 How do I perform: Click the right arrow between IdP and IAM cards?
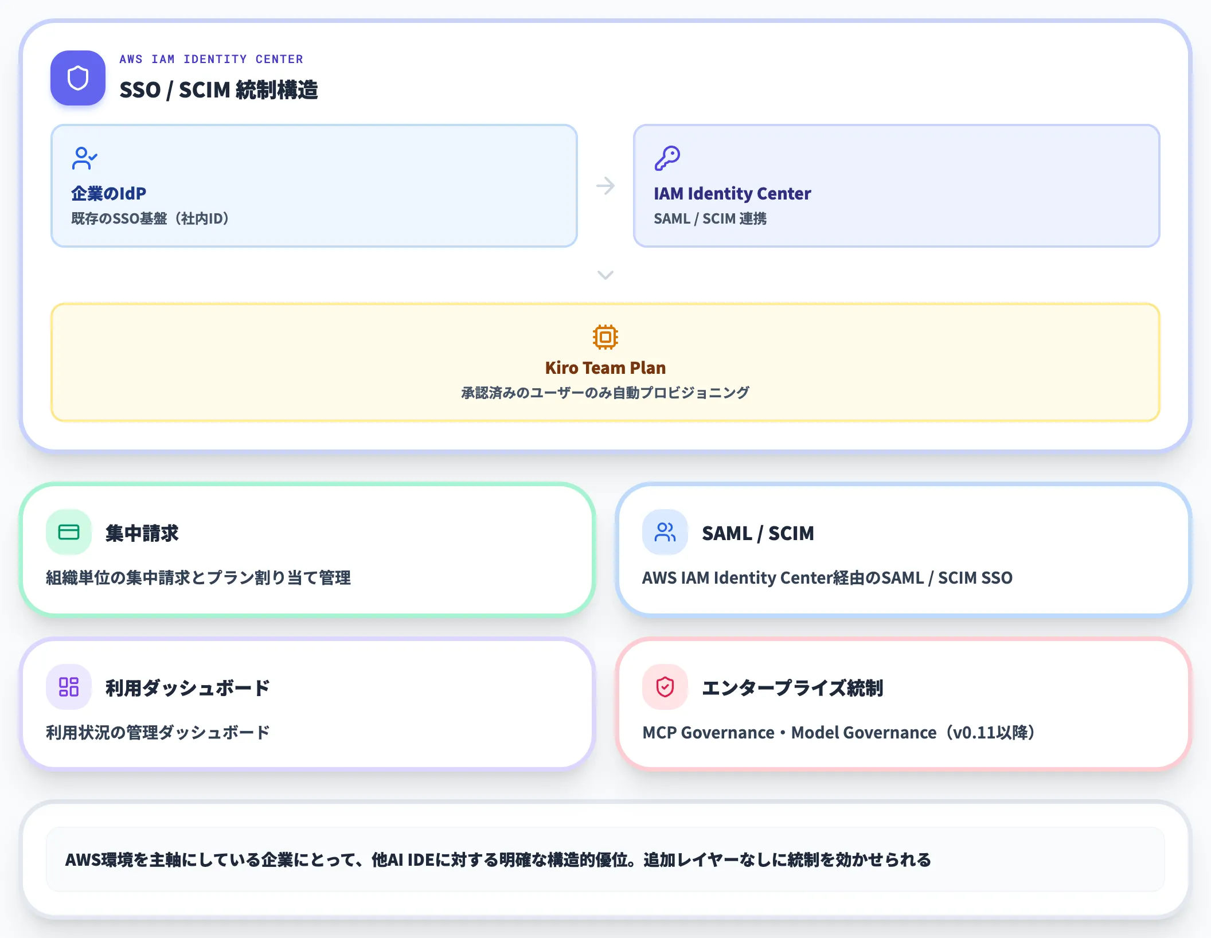605,186
